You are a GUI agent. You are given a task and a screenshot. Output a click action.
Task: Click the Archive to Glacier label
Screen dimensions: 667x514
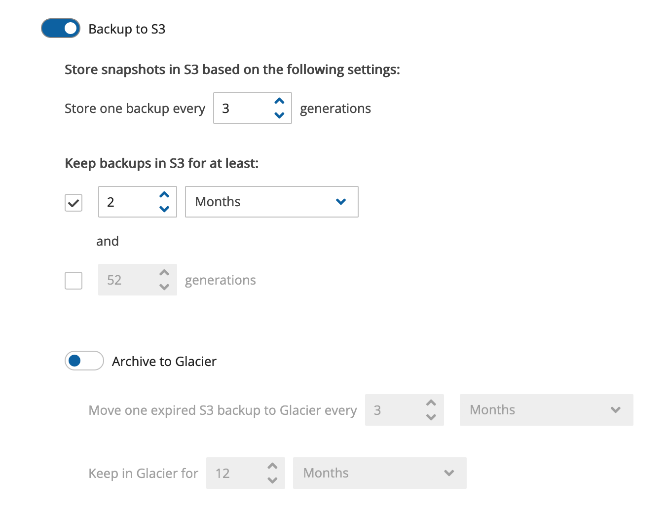[x=164, y=362]
